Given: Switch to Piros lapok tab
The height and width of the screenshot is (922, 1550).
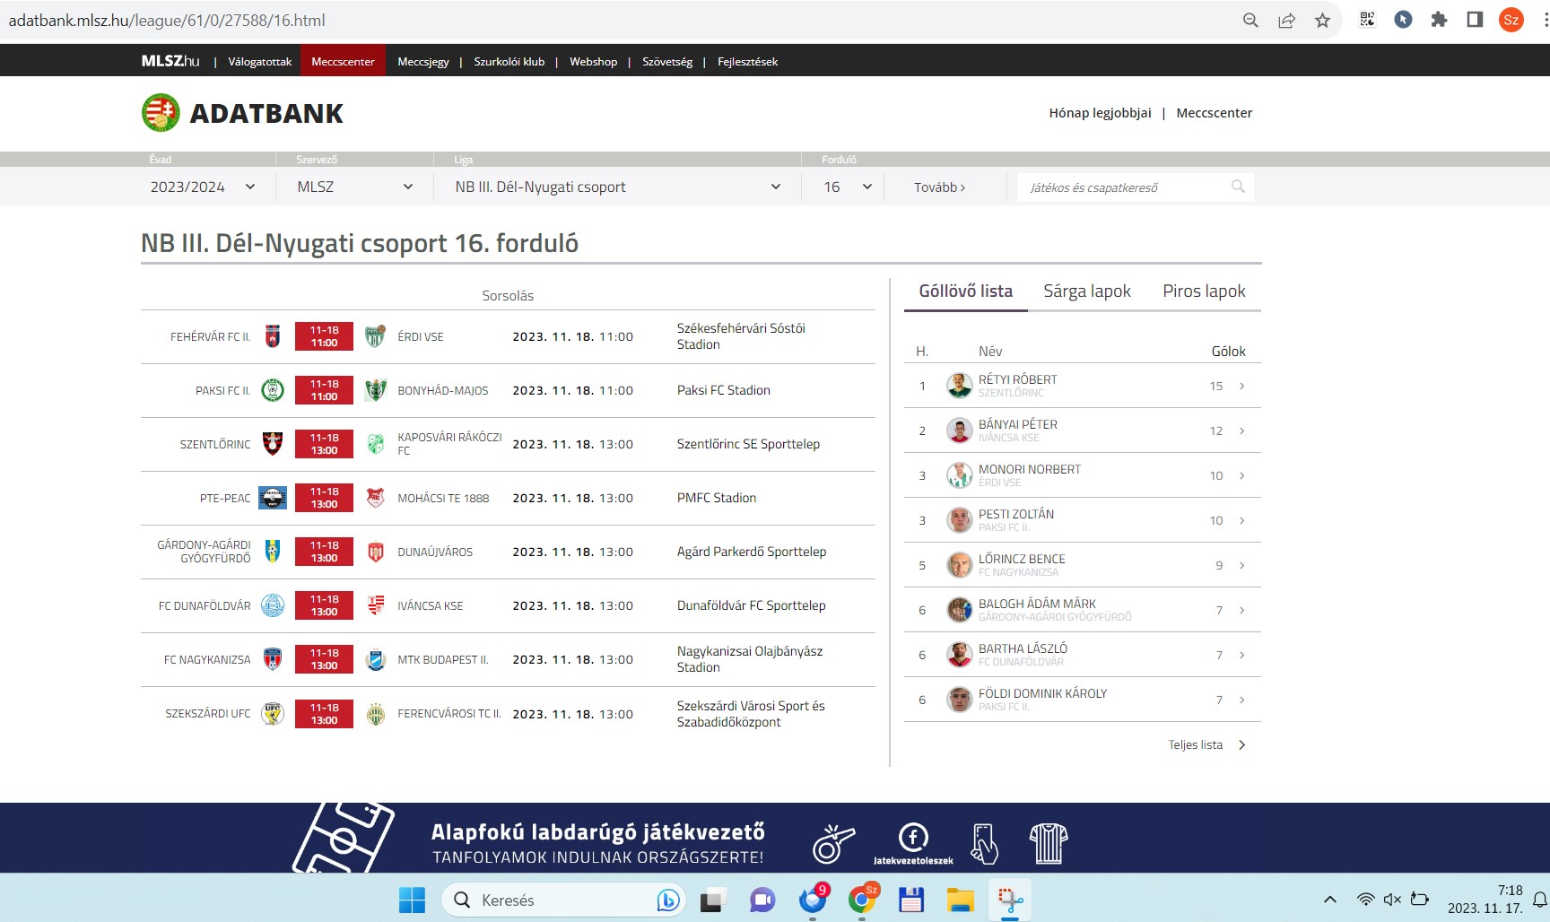Looking at the screenshot, I should point(1204,291).
